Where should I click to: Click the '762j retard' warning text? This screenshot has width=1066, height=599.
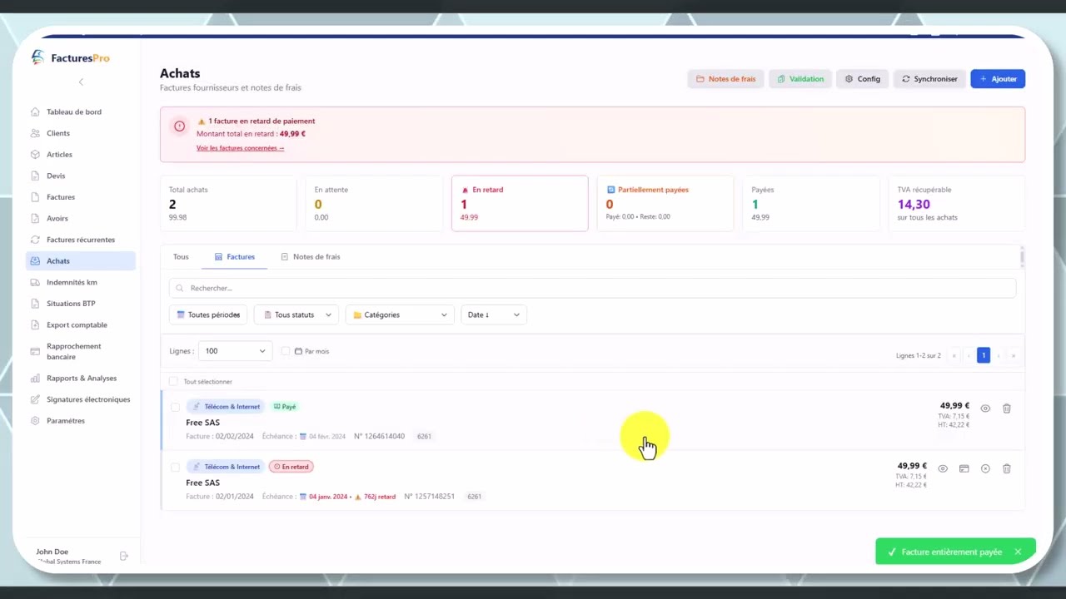376,497
